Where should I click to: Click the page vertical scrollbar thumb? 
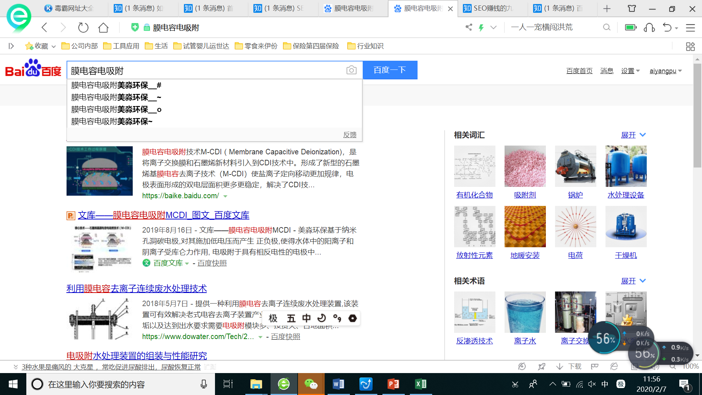[x=697, y=115]
